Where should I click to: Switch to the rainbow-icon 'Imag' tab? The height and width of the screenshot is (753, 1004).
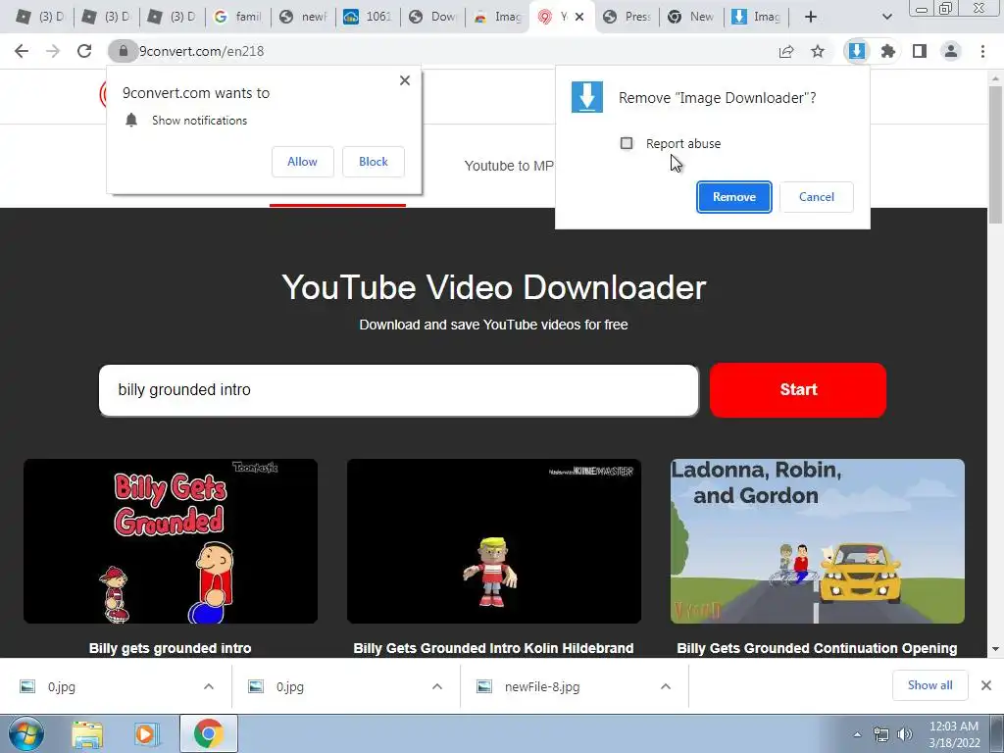498,17
